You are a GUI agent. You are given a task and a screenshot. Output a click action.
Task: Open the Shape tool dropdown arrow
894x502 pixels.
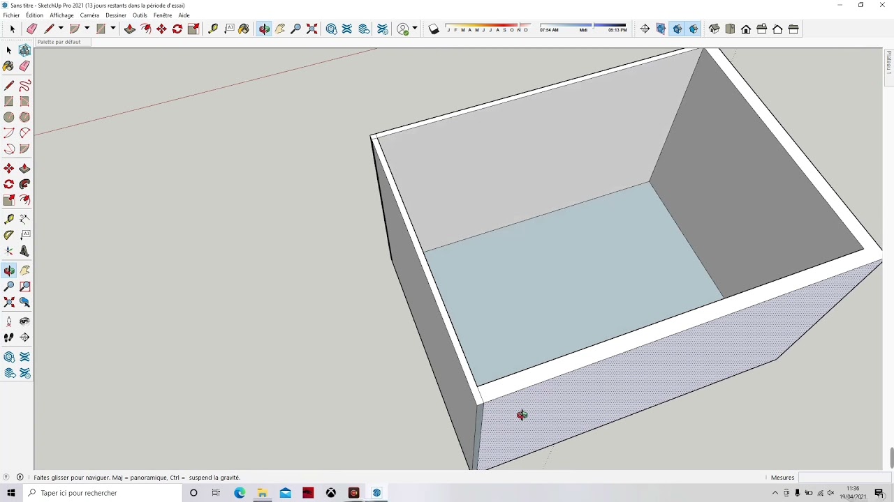point(112,29)
